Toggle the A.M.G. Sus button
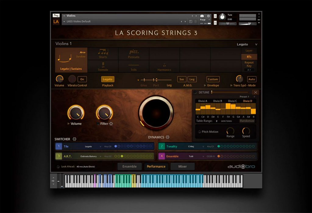The image size is (312, 213). [182, 79]
